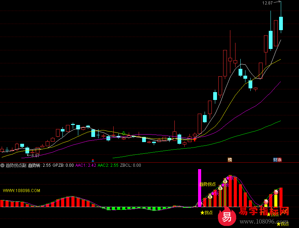Select the 趋势拐点副 indicator name
The height and width of the screenshot is (228, 299).
click(16, 165)
